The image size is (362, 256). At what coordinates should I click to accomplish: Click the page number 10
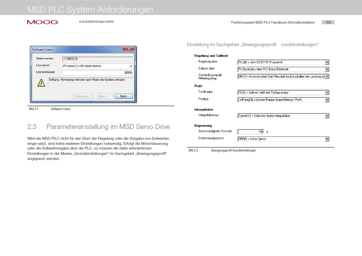tap(328, 22)
